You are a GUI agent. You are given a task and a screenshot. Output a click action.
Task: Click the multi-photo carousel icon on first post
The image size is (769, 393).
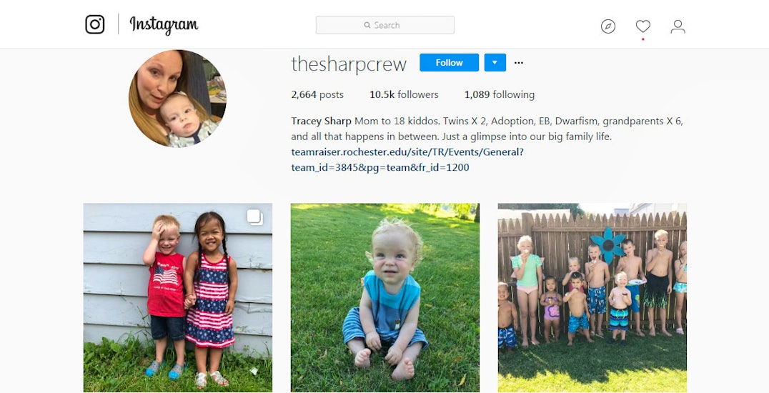coord(254,217)
